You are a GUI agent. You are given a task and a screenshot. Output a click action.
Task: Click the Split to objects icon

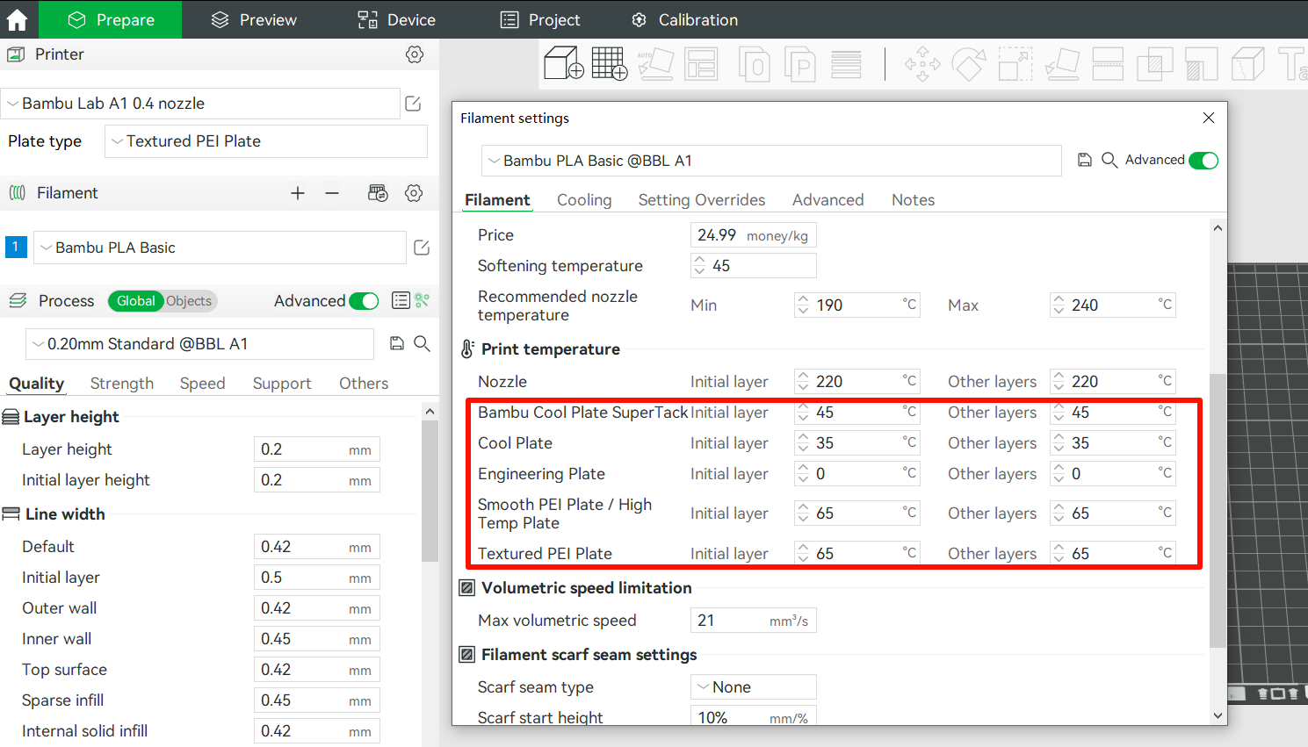pyautogui.click(x=755, y=64)
